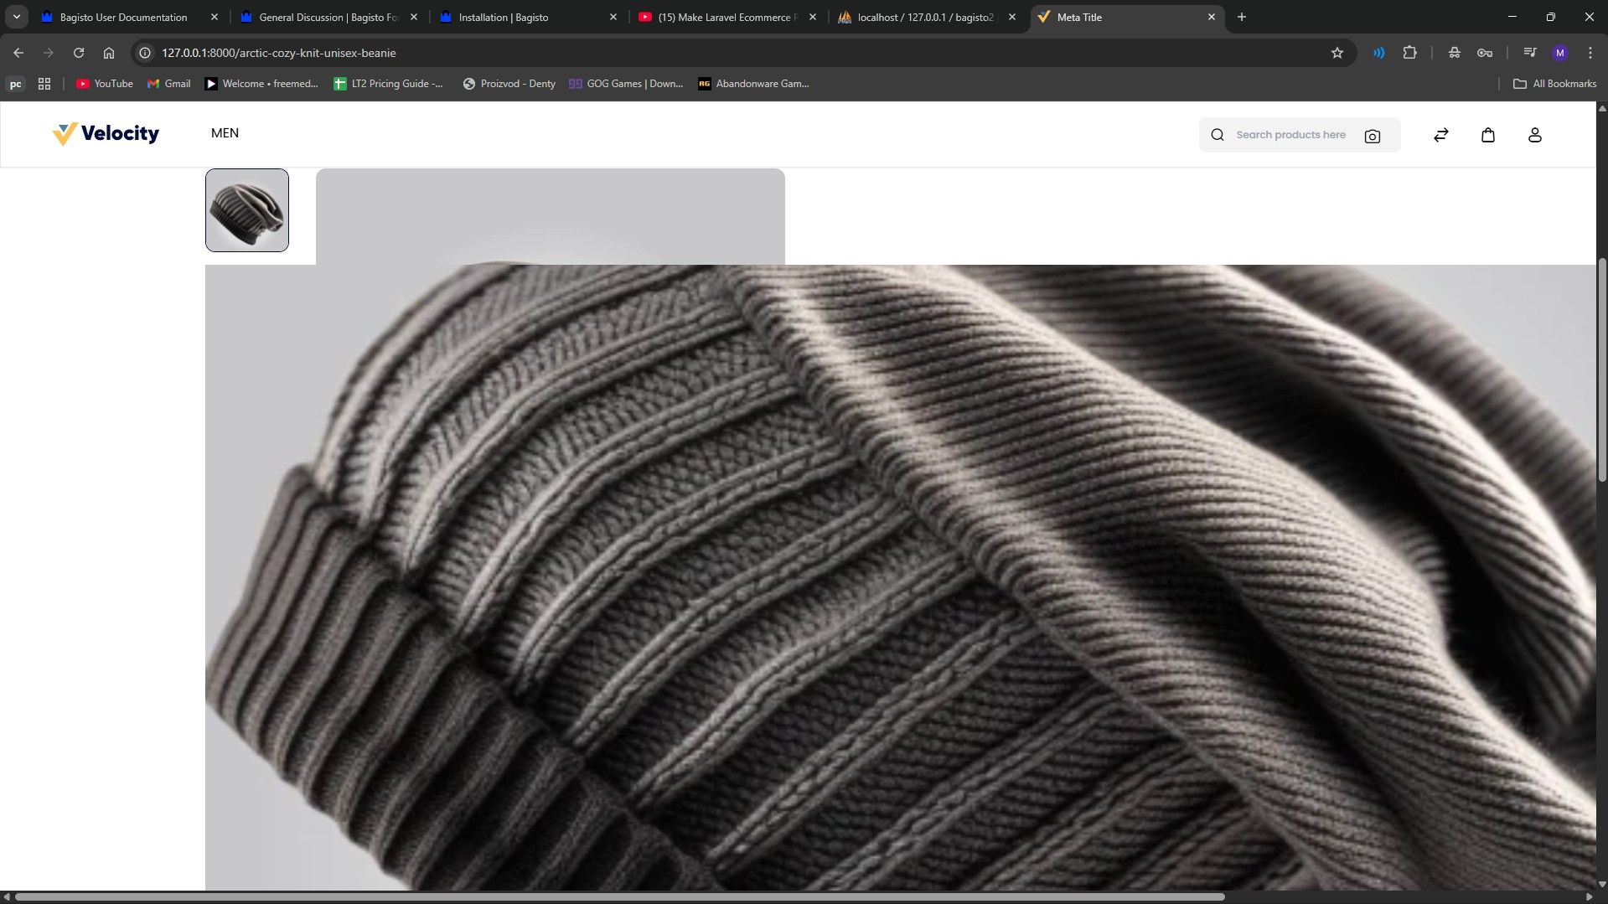
Task: Open product comparison using the arrows icon
Action: tap(1440, 135)
